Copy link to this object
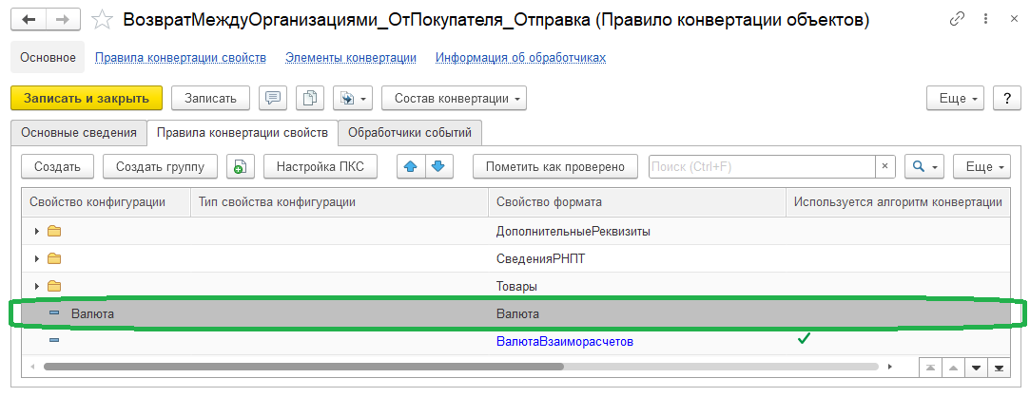1030x397 pixels. (x=957, y=20)
